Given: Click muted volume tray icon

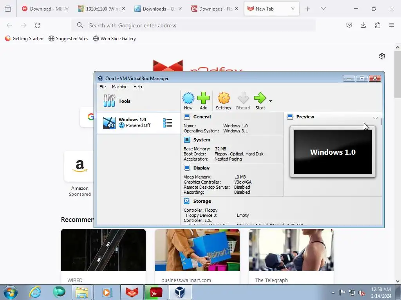Looking at the screenshot, I should (361, 293).
